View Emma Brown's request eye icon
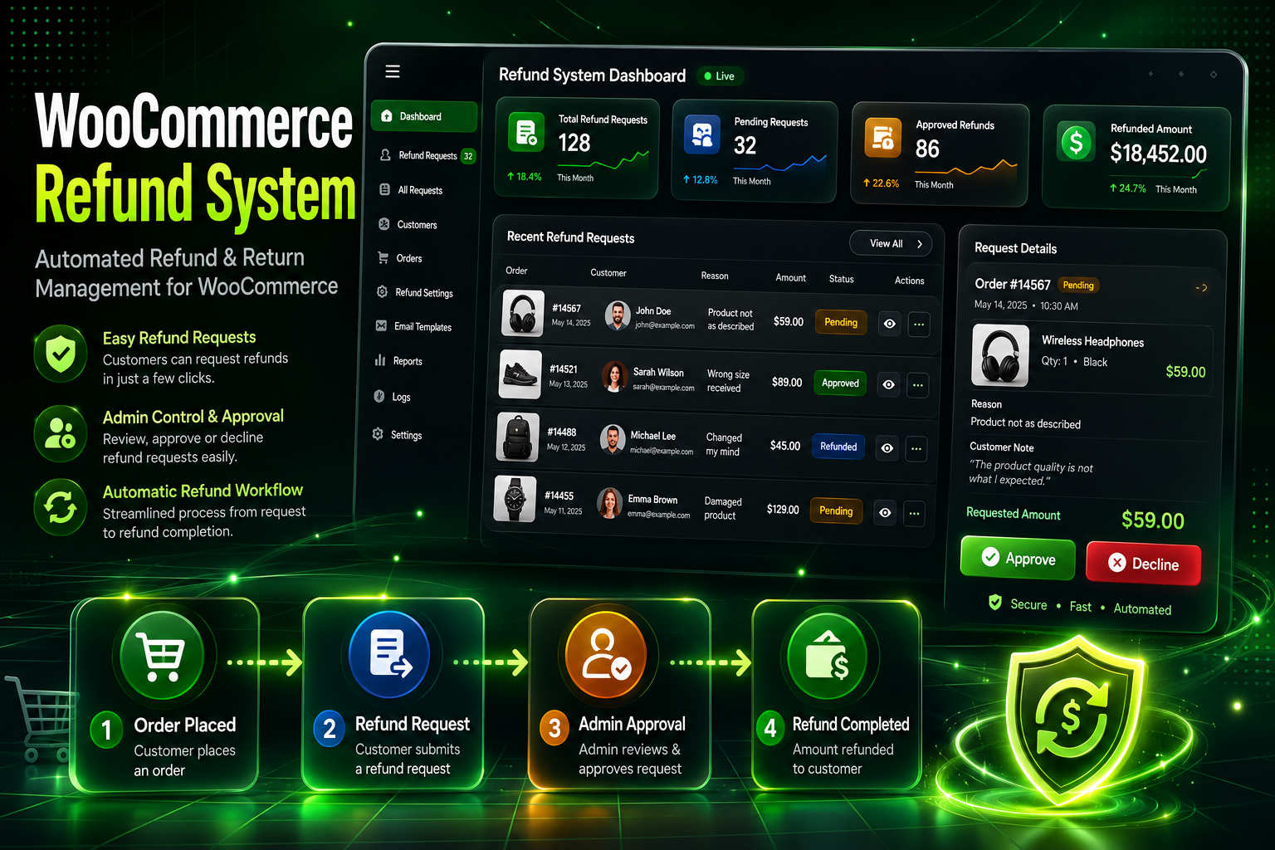This screenshot has height=850, width=1275. tap(885, 513)
